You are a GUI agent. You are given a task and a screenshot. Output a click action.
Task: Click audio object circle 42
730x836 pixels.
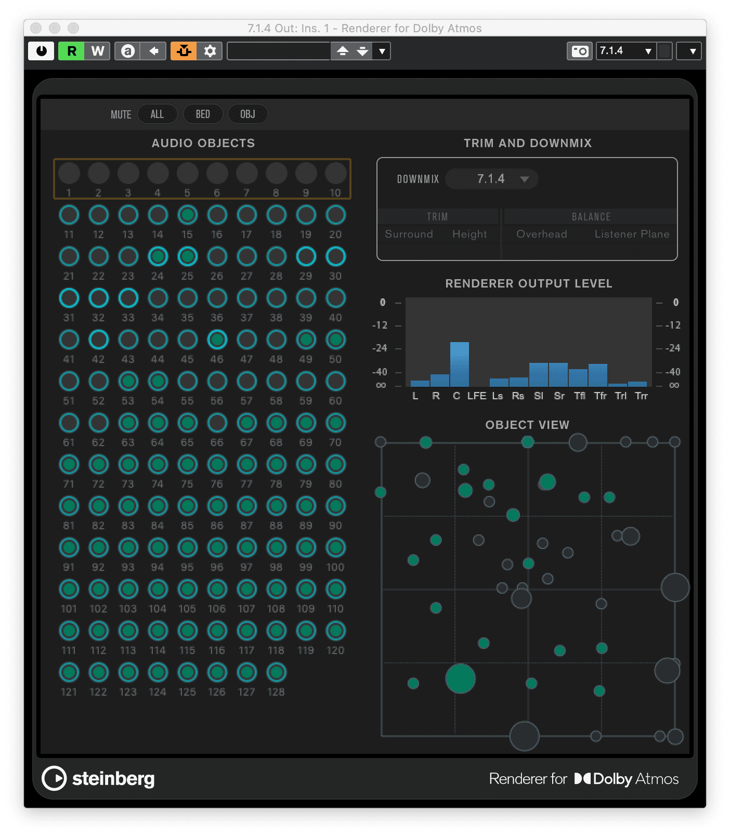98,339
